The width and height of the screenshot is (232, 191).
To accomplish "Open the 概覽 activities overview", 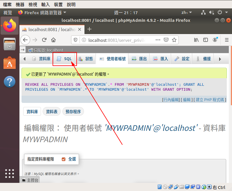I will tap(8, 13).
